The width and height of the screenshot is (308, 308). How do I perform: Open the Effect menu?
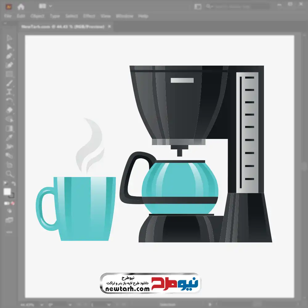click(x=89, y=16)
